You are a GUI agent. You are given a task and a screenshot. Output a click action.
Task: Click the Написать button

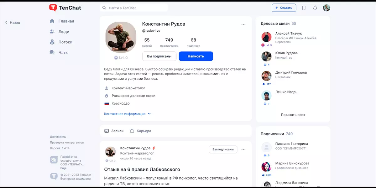(196, 56)
